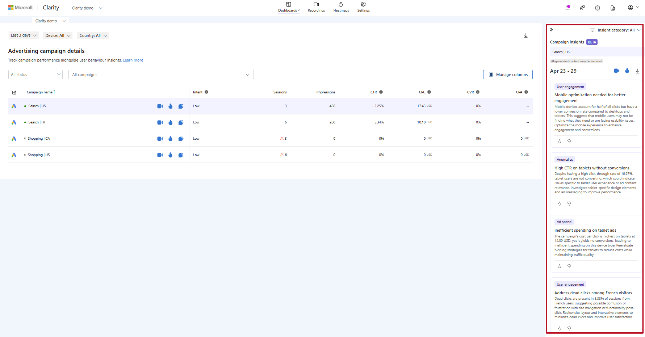
Task: Click the Anomalies insight tag
Action: pos(565,160)
